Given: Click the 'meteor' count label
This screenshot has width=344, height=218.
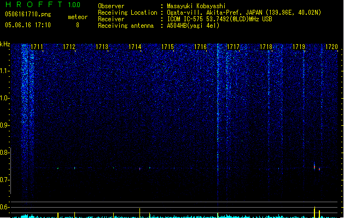Looking at the screenshot, I should 78,17.
